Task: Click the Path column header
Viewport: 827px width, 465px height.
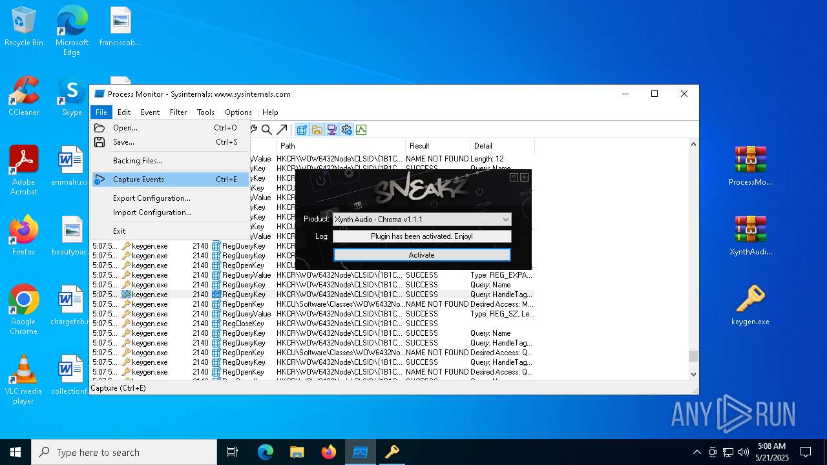Action: tap(340, 146)
